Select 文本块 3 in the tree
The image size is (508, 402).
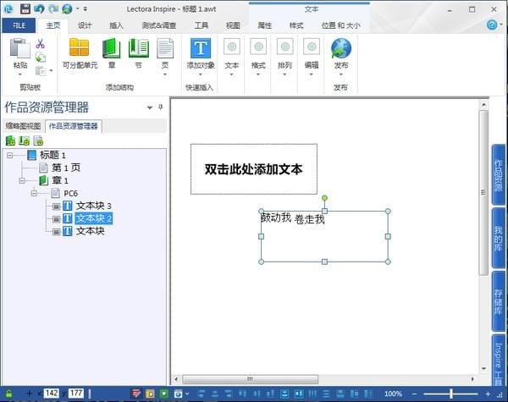click(x=94, y=206)
